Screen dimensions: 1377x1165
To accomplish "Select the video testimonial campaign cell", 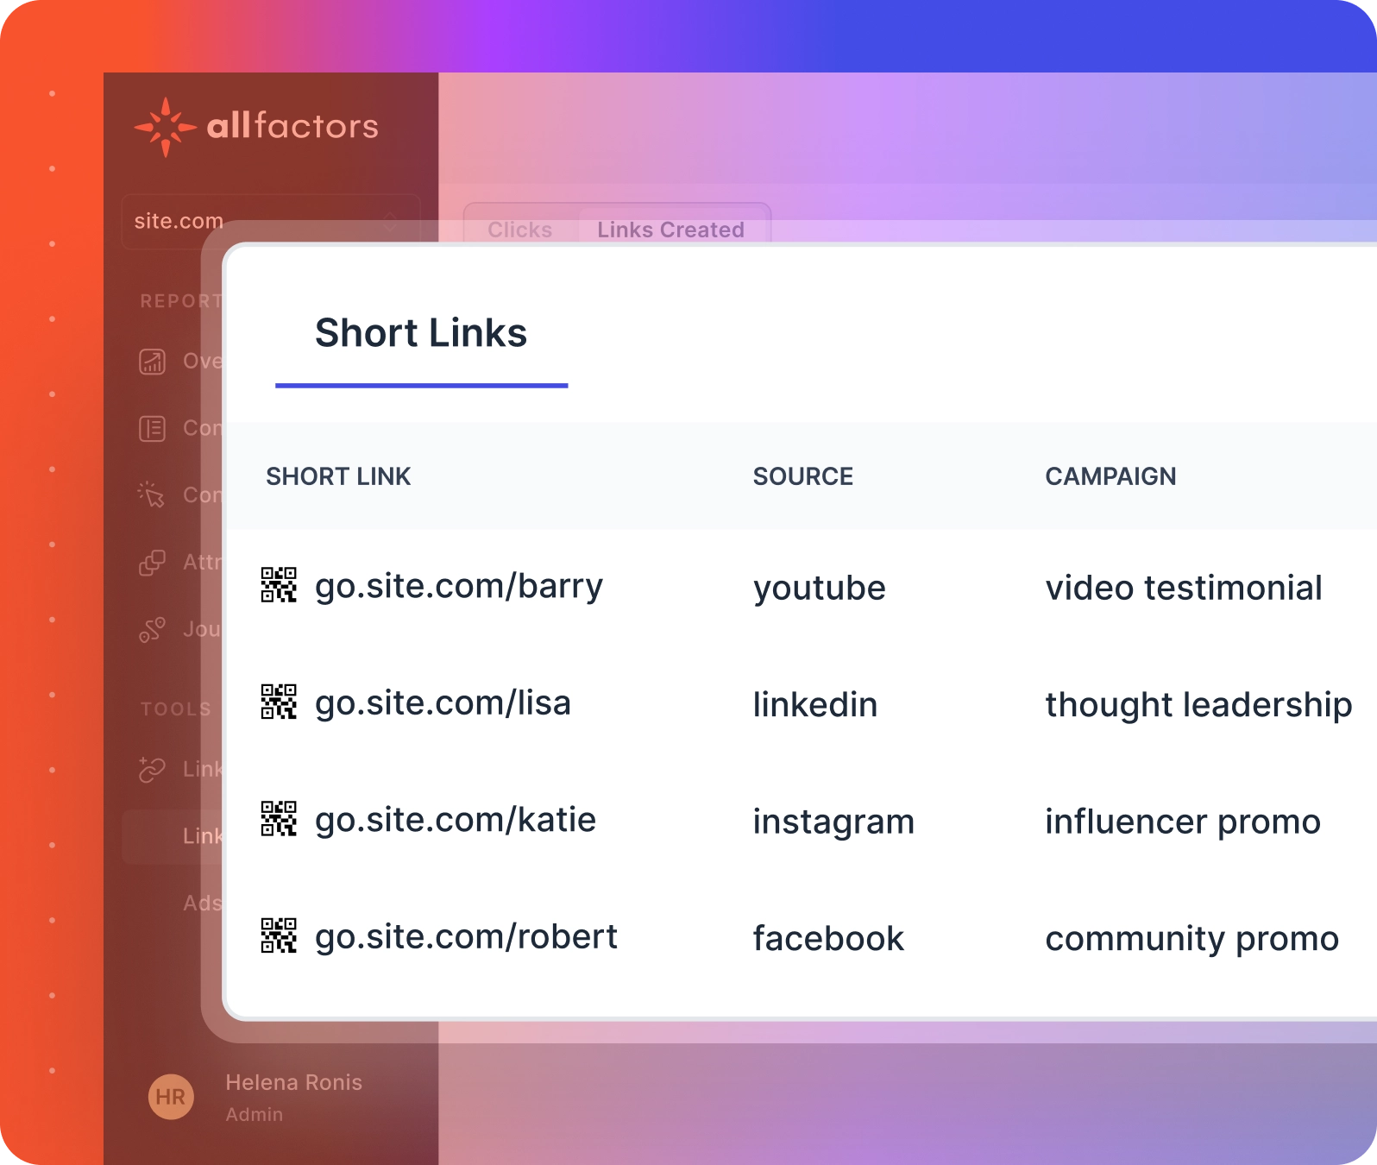I will [x=1184, y=589].
